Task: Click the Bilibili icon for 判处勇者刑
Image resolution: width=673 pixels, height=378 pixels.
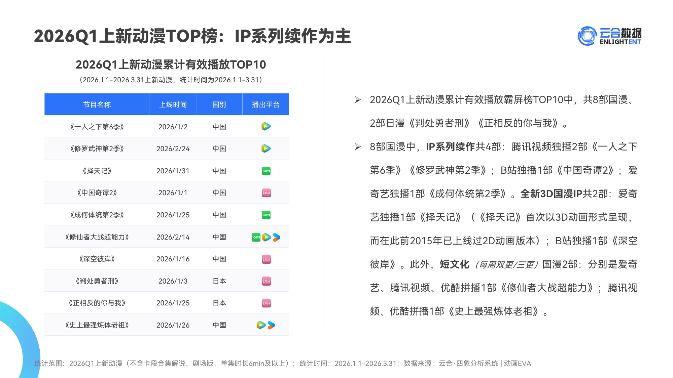Action: [266, 281]
